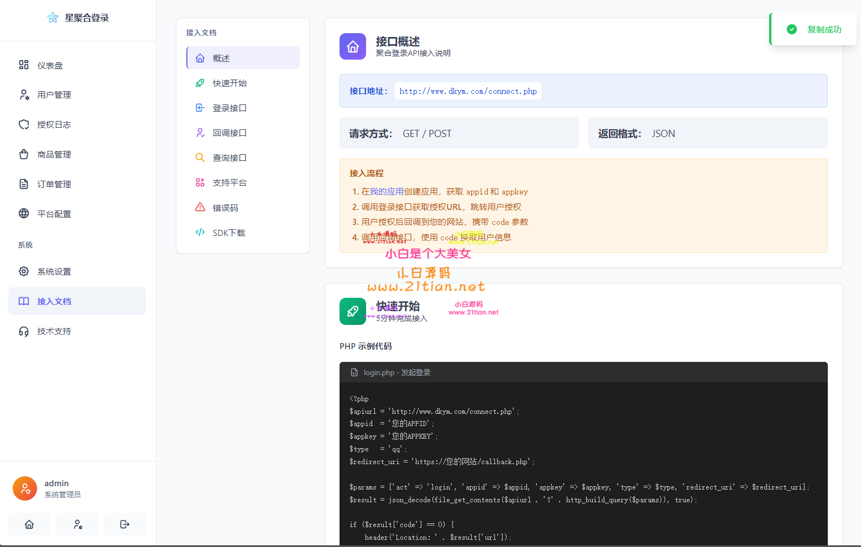Open 仪表盘 dashboard in the sidebar
This screenshot has height=547, width=861.
pyautogui.click(x=50, y=65)
